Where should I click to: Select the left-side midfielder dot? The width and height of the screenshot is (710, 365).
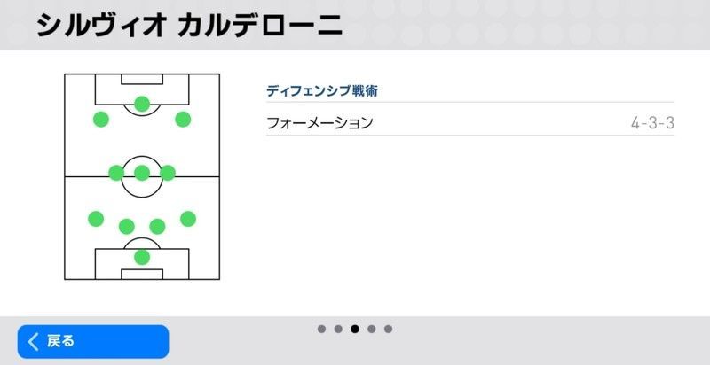[116, 173]
